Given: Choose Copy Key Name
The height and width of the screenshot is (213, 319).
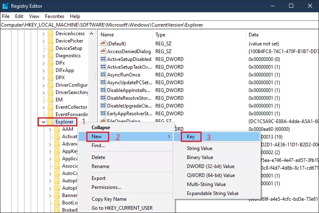Looking at the screenshot, I should pyautogui.click(x=126, y=199).
